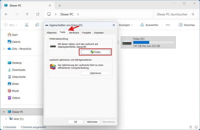Click the Optimieren button
The image size is (200, 130).
click(x=95, y=73)
